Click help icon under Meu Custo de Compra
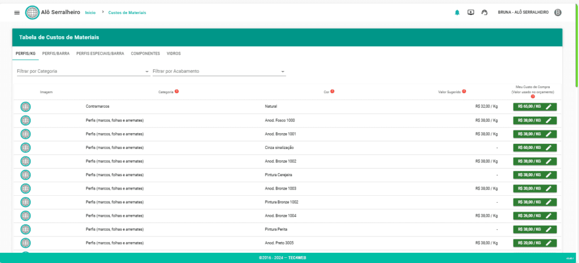The height and width of the screenshot is (263, 579). coord(533,97)
